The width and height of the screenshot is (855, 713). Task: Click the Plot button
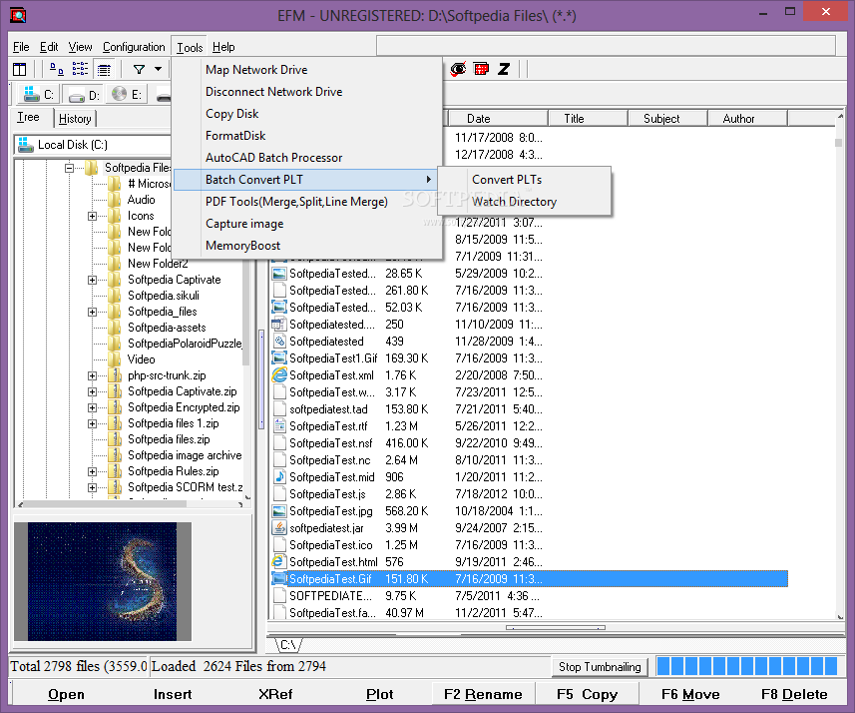pos(379,694)
